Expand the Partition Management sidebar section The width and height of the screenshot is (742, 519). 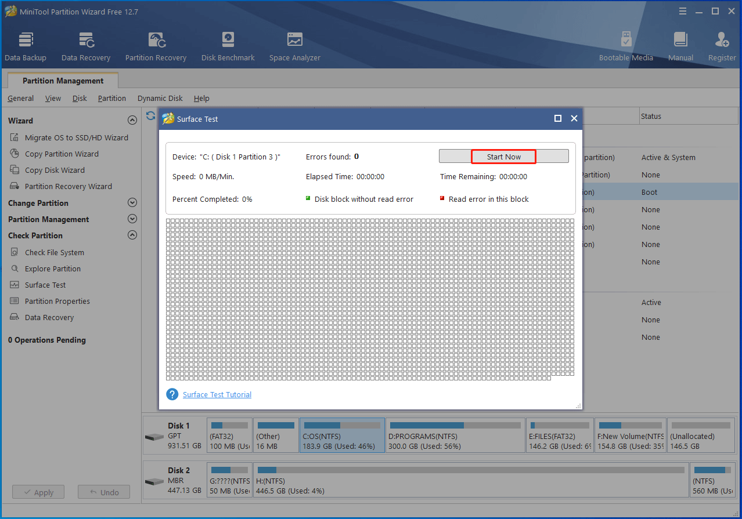pyautogui.click(x=132, y=219)
